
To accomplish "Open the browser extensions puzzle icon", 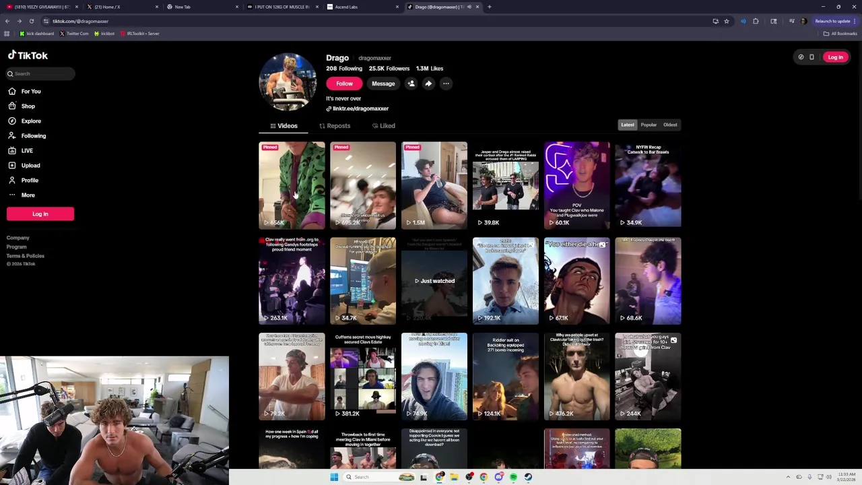I will coord(756,21).
